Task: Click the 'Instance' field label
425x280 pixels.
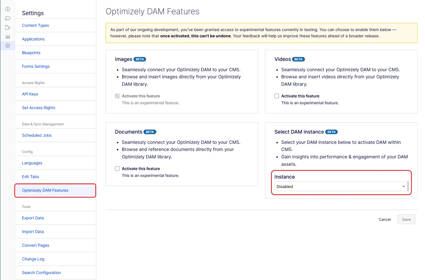Action: click(285, 177)
